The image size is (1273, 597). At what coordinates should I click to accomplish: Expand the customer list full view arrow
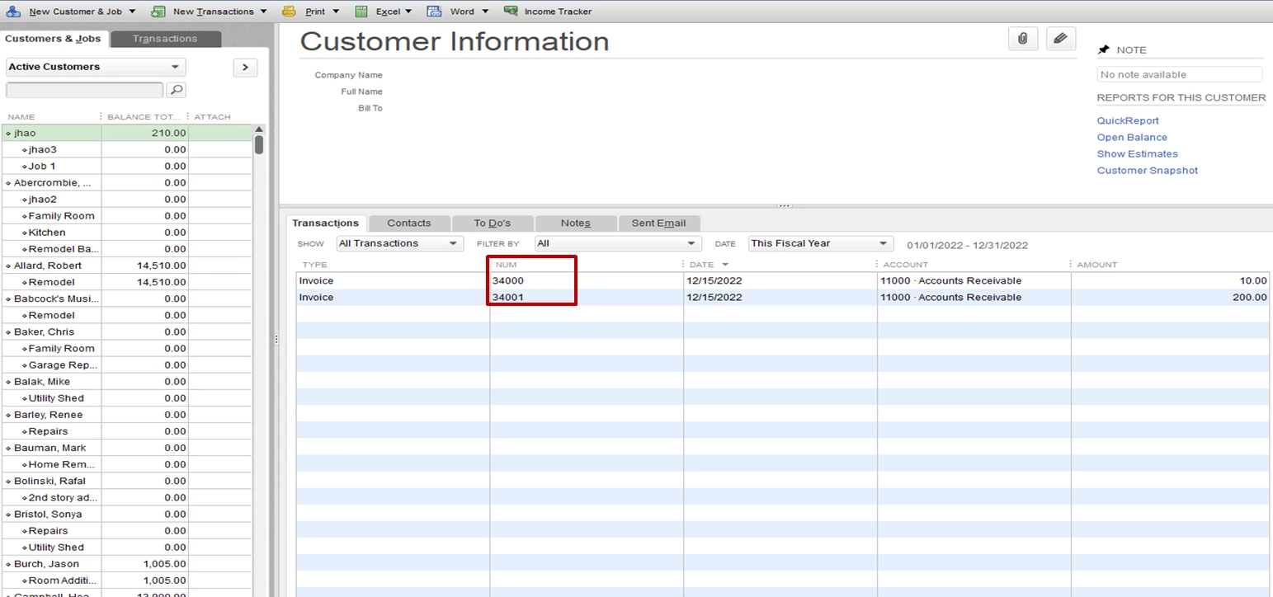[245, 68]
